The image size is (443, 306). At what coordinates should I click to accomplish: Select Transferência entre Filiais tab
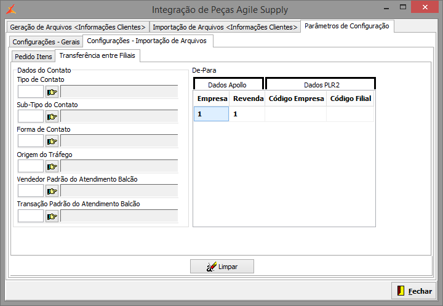pyautogui.click(x=97, y=55)
